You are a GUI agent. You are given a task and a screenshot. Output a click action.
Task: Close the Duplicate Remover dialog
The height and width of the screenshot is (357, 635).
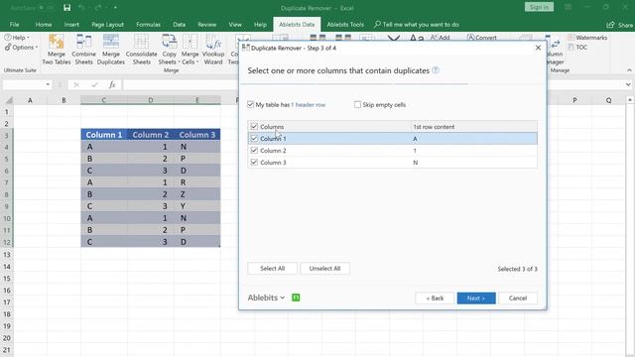pyautogui.click(x=538, y=48)
